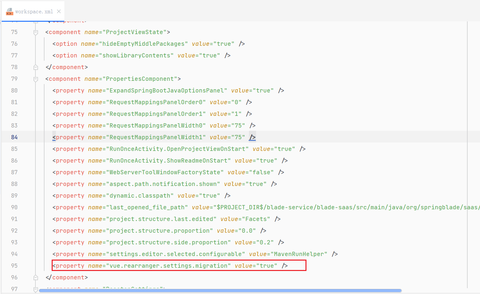Click "project.structure.proportion" property name
Viewport: 480px width, 294px height.
pos(160,231)
